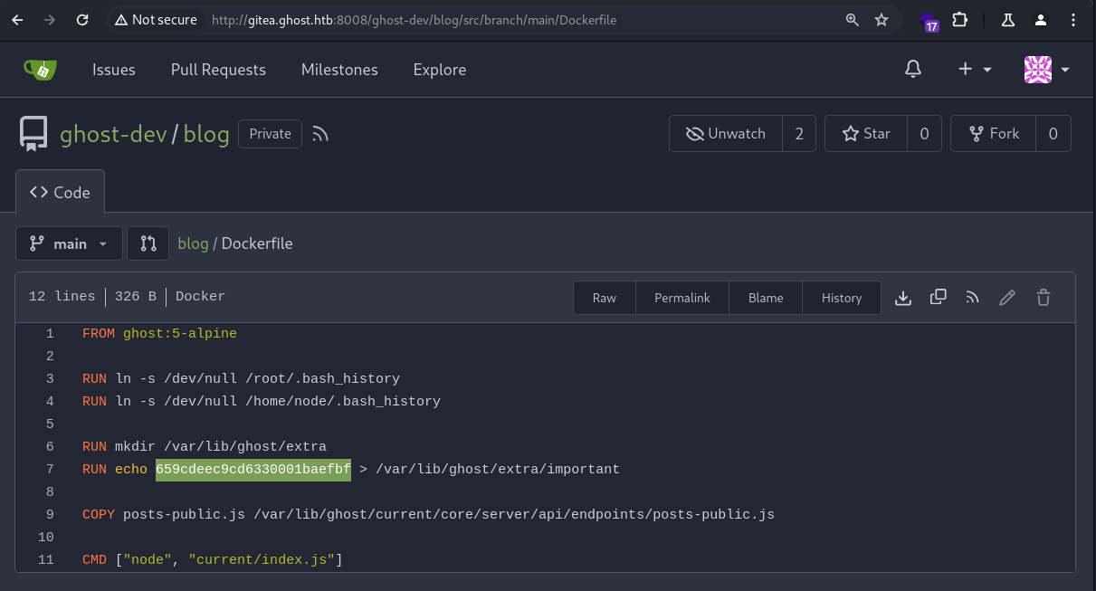The height and width of the screenshot is (591, 1096).
Task: Reload the current page
Action: (x=82, y=20)
